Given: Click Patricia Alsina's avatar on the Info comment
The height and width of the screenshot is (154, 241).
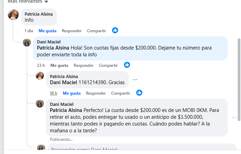Looking at the screenshot, I should click(x=13, y=15).
